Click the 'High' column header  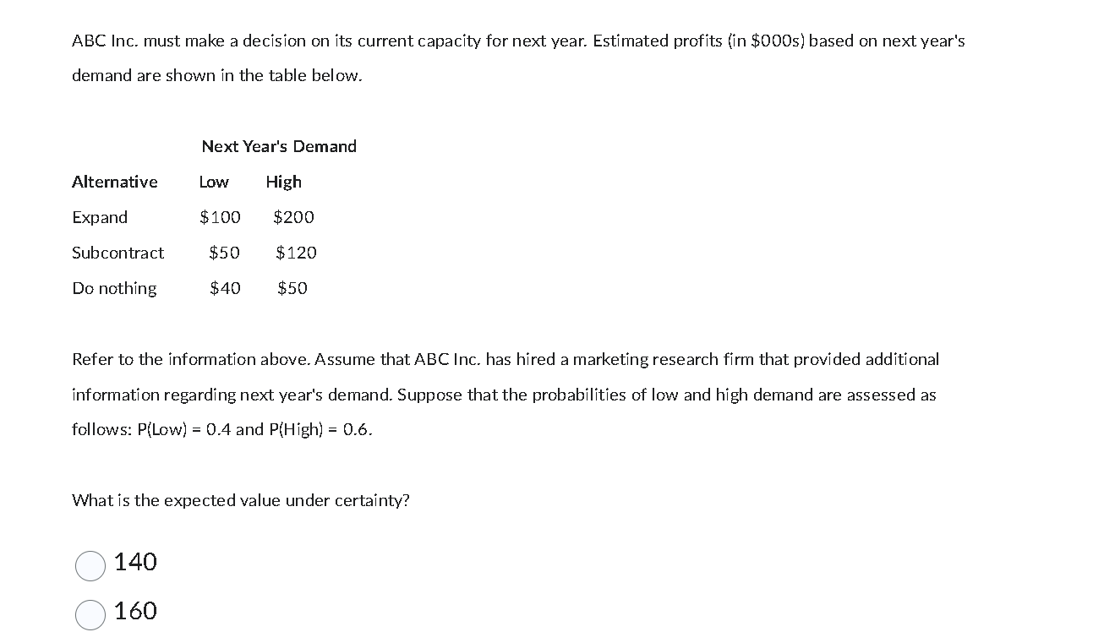tap(284, 182)
